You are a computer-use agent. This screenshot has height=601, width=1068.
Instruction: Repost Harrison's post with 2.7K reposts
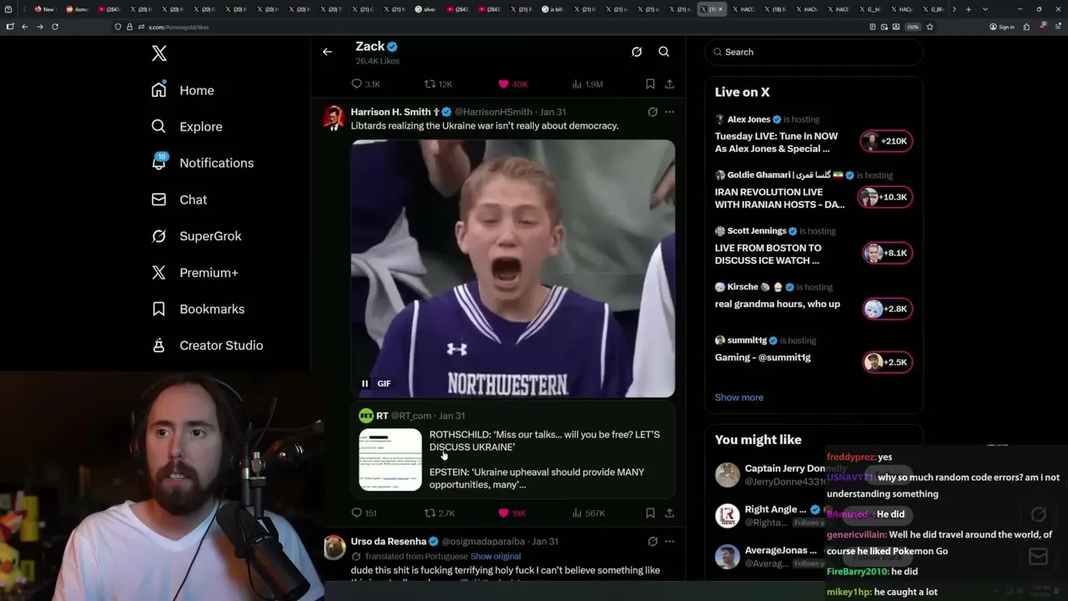439,513
